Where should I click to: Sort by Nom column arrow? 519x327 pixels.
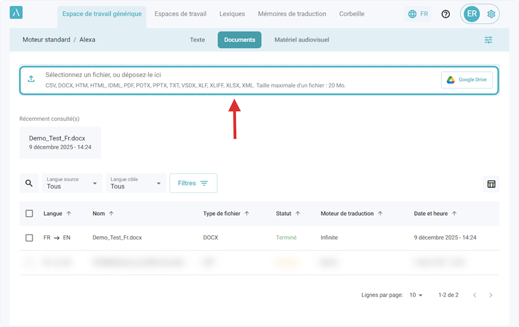coord(111,214)
